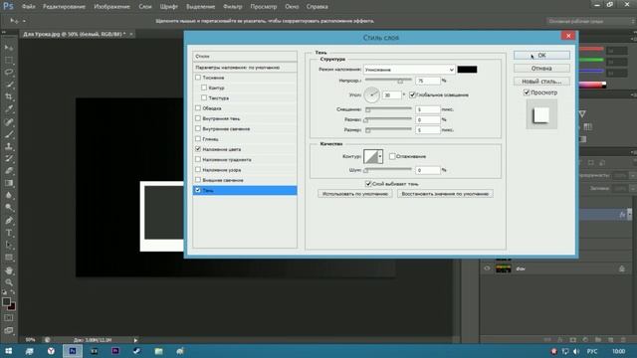Viewport: 637px width, 358px height.
Task: Click the Новый стиль... button
Action: tap(541, 82)
